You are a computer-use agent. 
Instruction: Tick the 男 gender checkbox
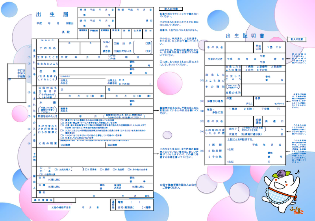click(146, 43)
